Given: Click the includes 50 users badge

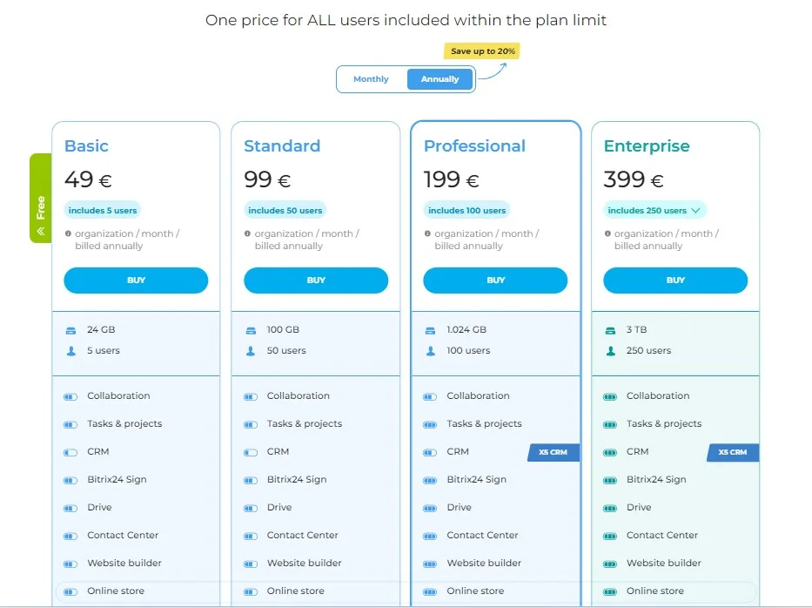Looking at the screenshot, I should (x=285, y=211).
